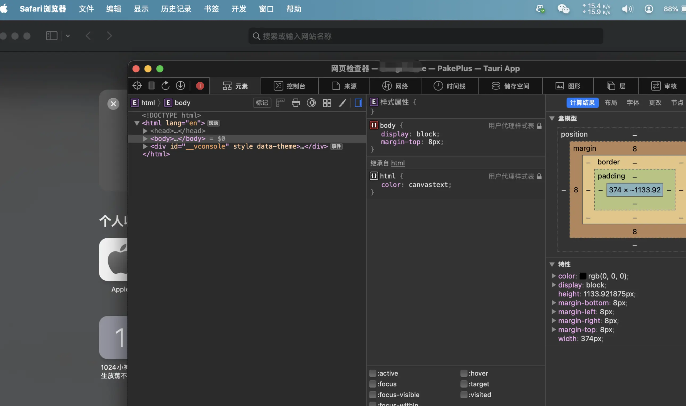Click the element selection crosshair icon

tap(137, 86)
